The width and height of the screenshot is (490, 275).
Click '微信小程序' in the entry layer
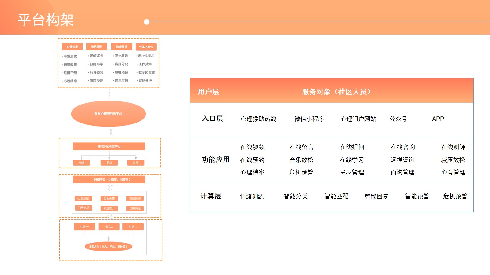309,119
